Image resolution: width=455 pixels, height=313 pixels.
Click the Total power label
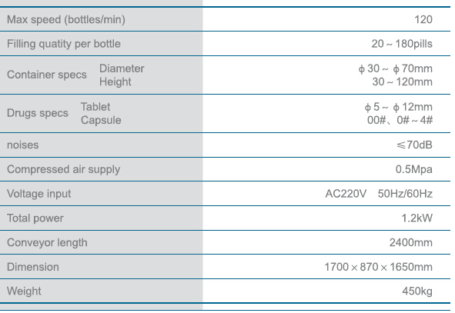tap(35, 218)
